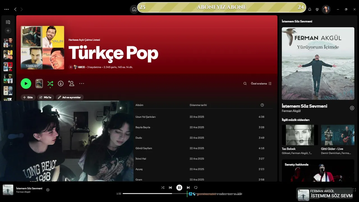This screenshot has width=359, height=202.
Task: Invite collaborators to the playlist
Action: (71, 84)
